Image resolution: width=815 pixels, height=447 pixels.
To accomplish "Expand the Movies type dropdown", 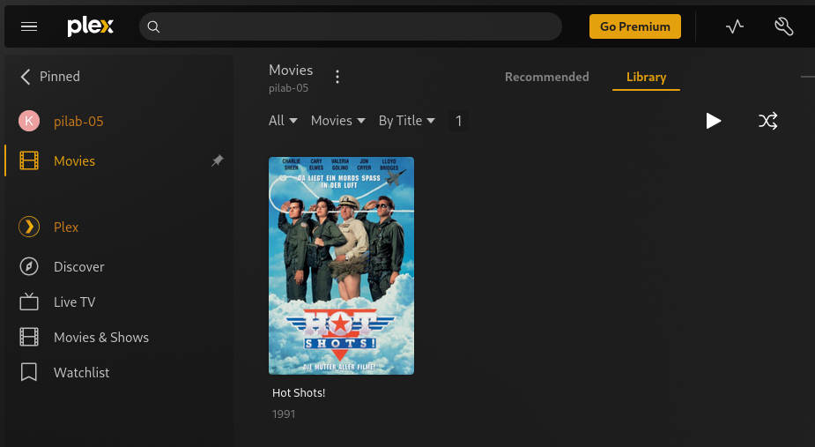I will 337,121.
